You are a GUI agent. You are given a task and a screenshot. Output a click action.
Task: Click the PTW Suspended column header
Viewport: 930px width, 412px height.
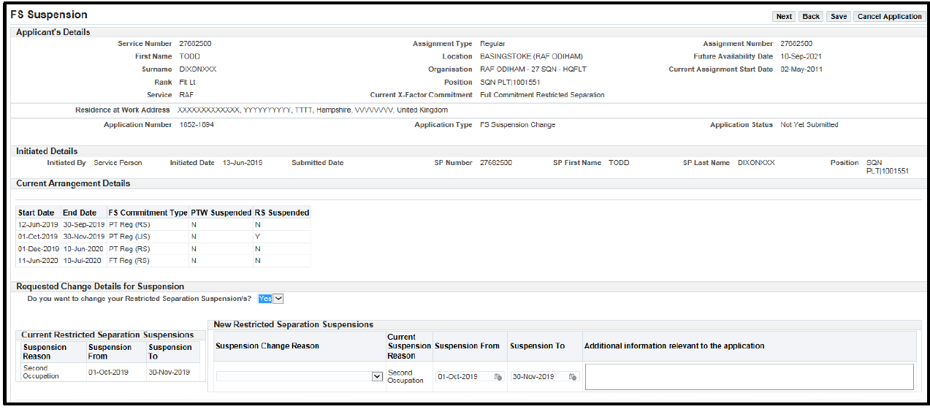point(221,213)
